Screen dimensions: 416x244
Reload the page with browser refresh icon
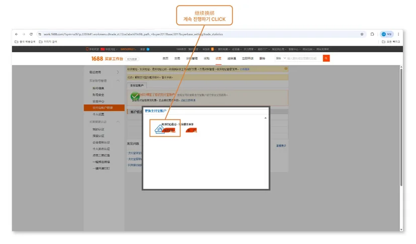click(x=31, y=34)
